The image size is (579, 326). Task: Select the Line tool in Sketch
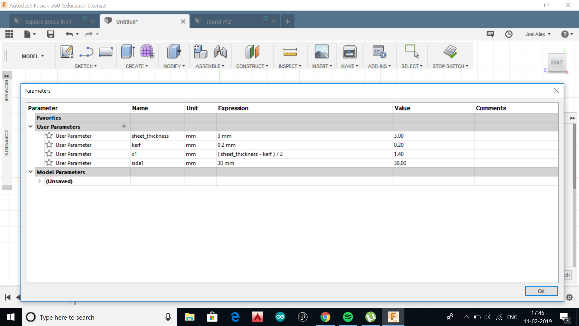(x=86, y=52)
